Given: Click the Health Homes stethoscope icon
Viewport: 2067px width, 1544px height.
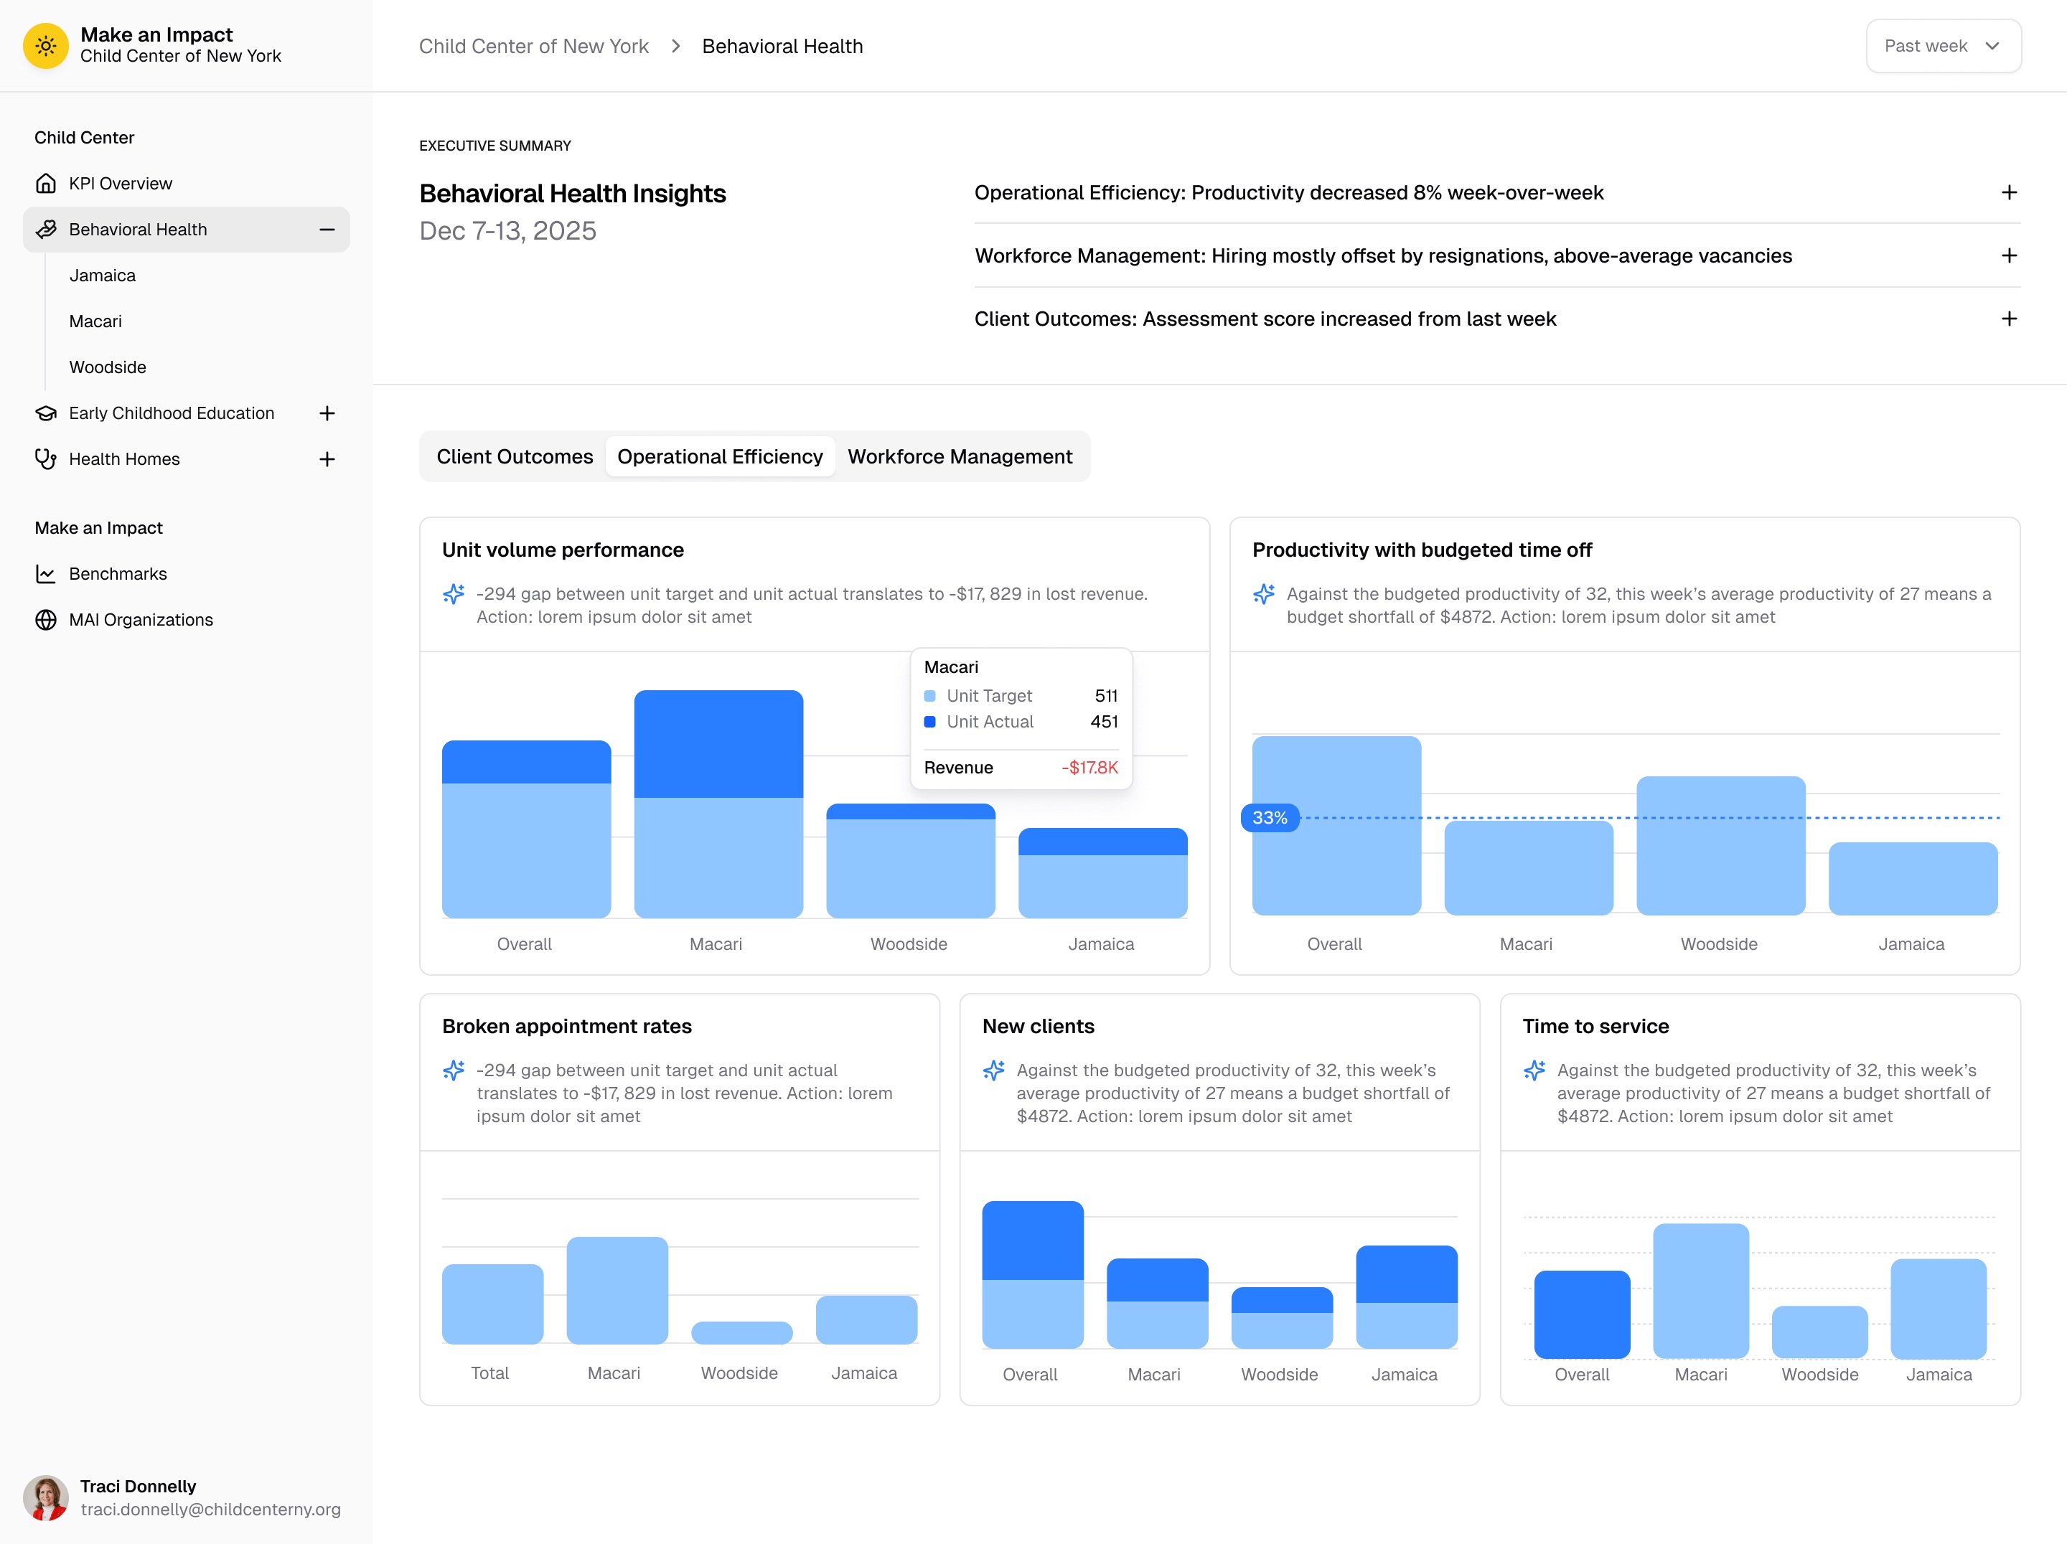Looking at the screenshot, I should click(x=47, y=458).
